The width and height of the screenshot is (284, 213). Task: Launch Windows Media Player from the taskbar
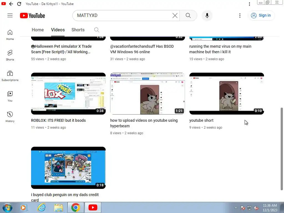point(23,207)
